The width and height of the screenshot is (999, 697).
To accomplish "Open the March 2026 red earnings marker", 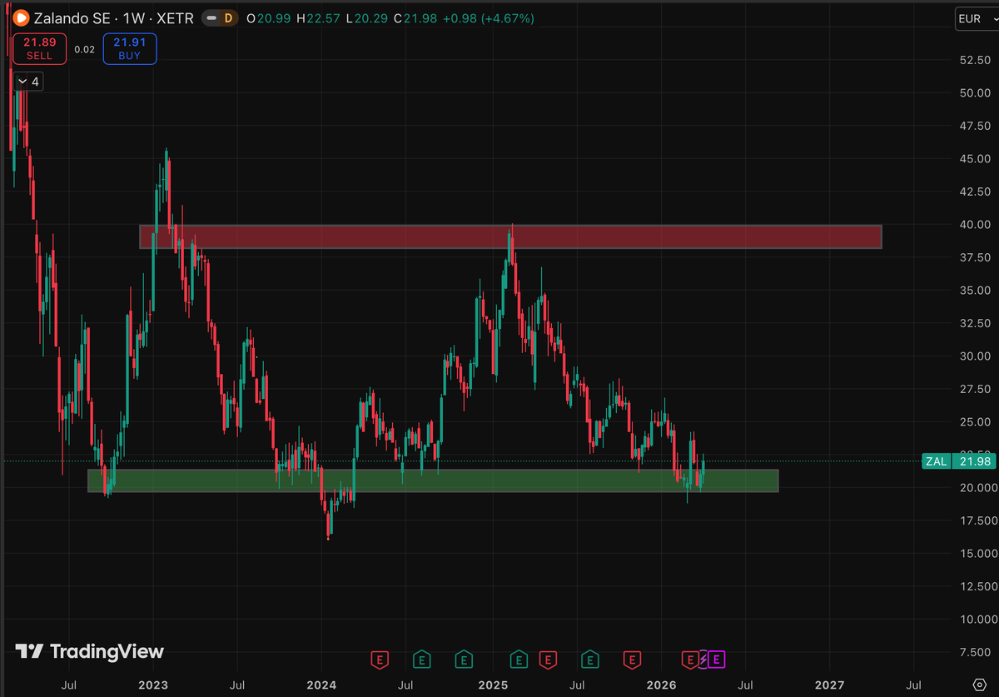I will click(x=689, y=660).
